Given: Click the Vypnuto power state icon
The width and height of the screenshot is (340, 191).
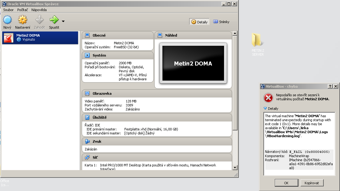Looking at the screenshot, I should coord(19,39).
